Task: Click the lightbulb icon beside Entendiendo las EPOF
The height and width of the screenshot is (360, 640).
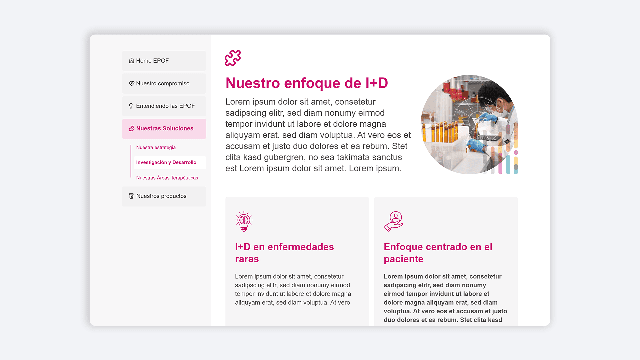Action: click(x=131, y=106)
